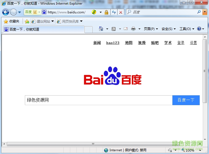Expand the feeds dropdown arrow
The image size is (209, 154).
(120, 29)
